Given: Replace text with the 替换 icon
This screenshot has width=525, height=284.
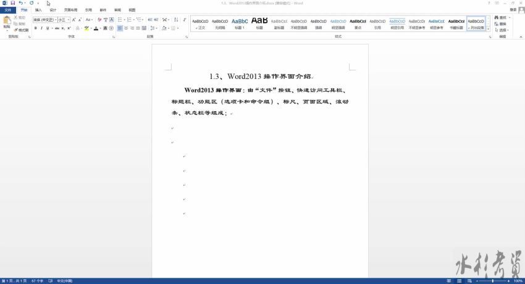Looking at the screenshot, I should [x=500, y=24].
